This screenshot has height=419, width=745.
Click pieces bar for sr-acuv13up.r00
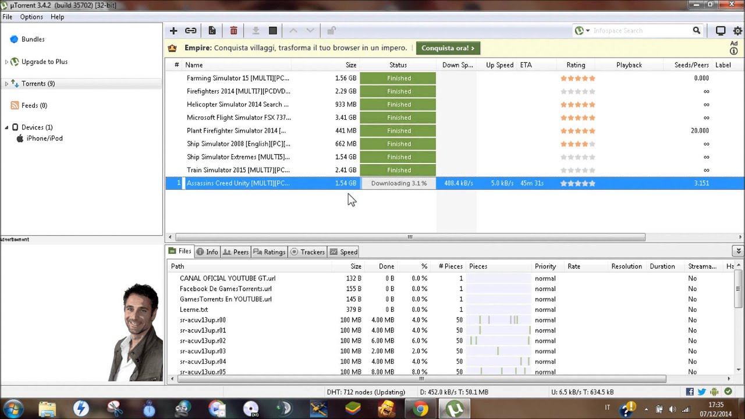(x=499, y=320)
